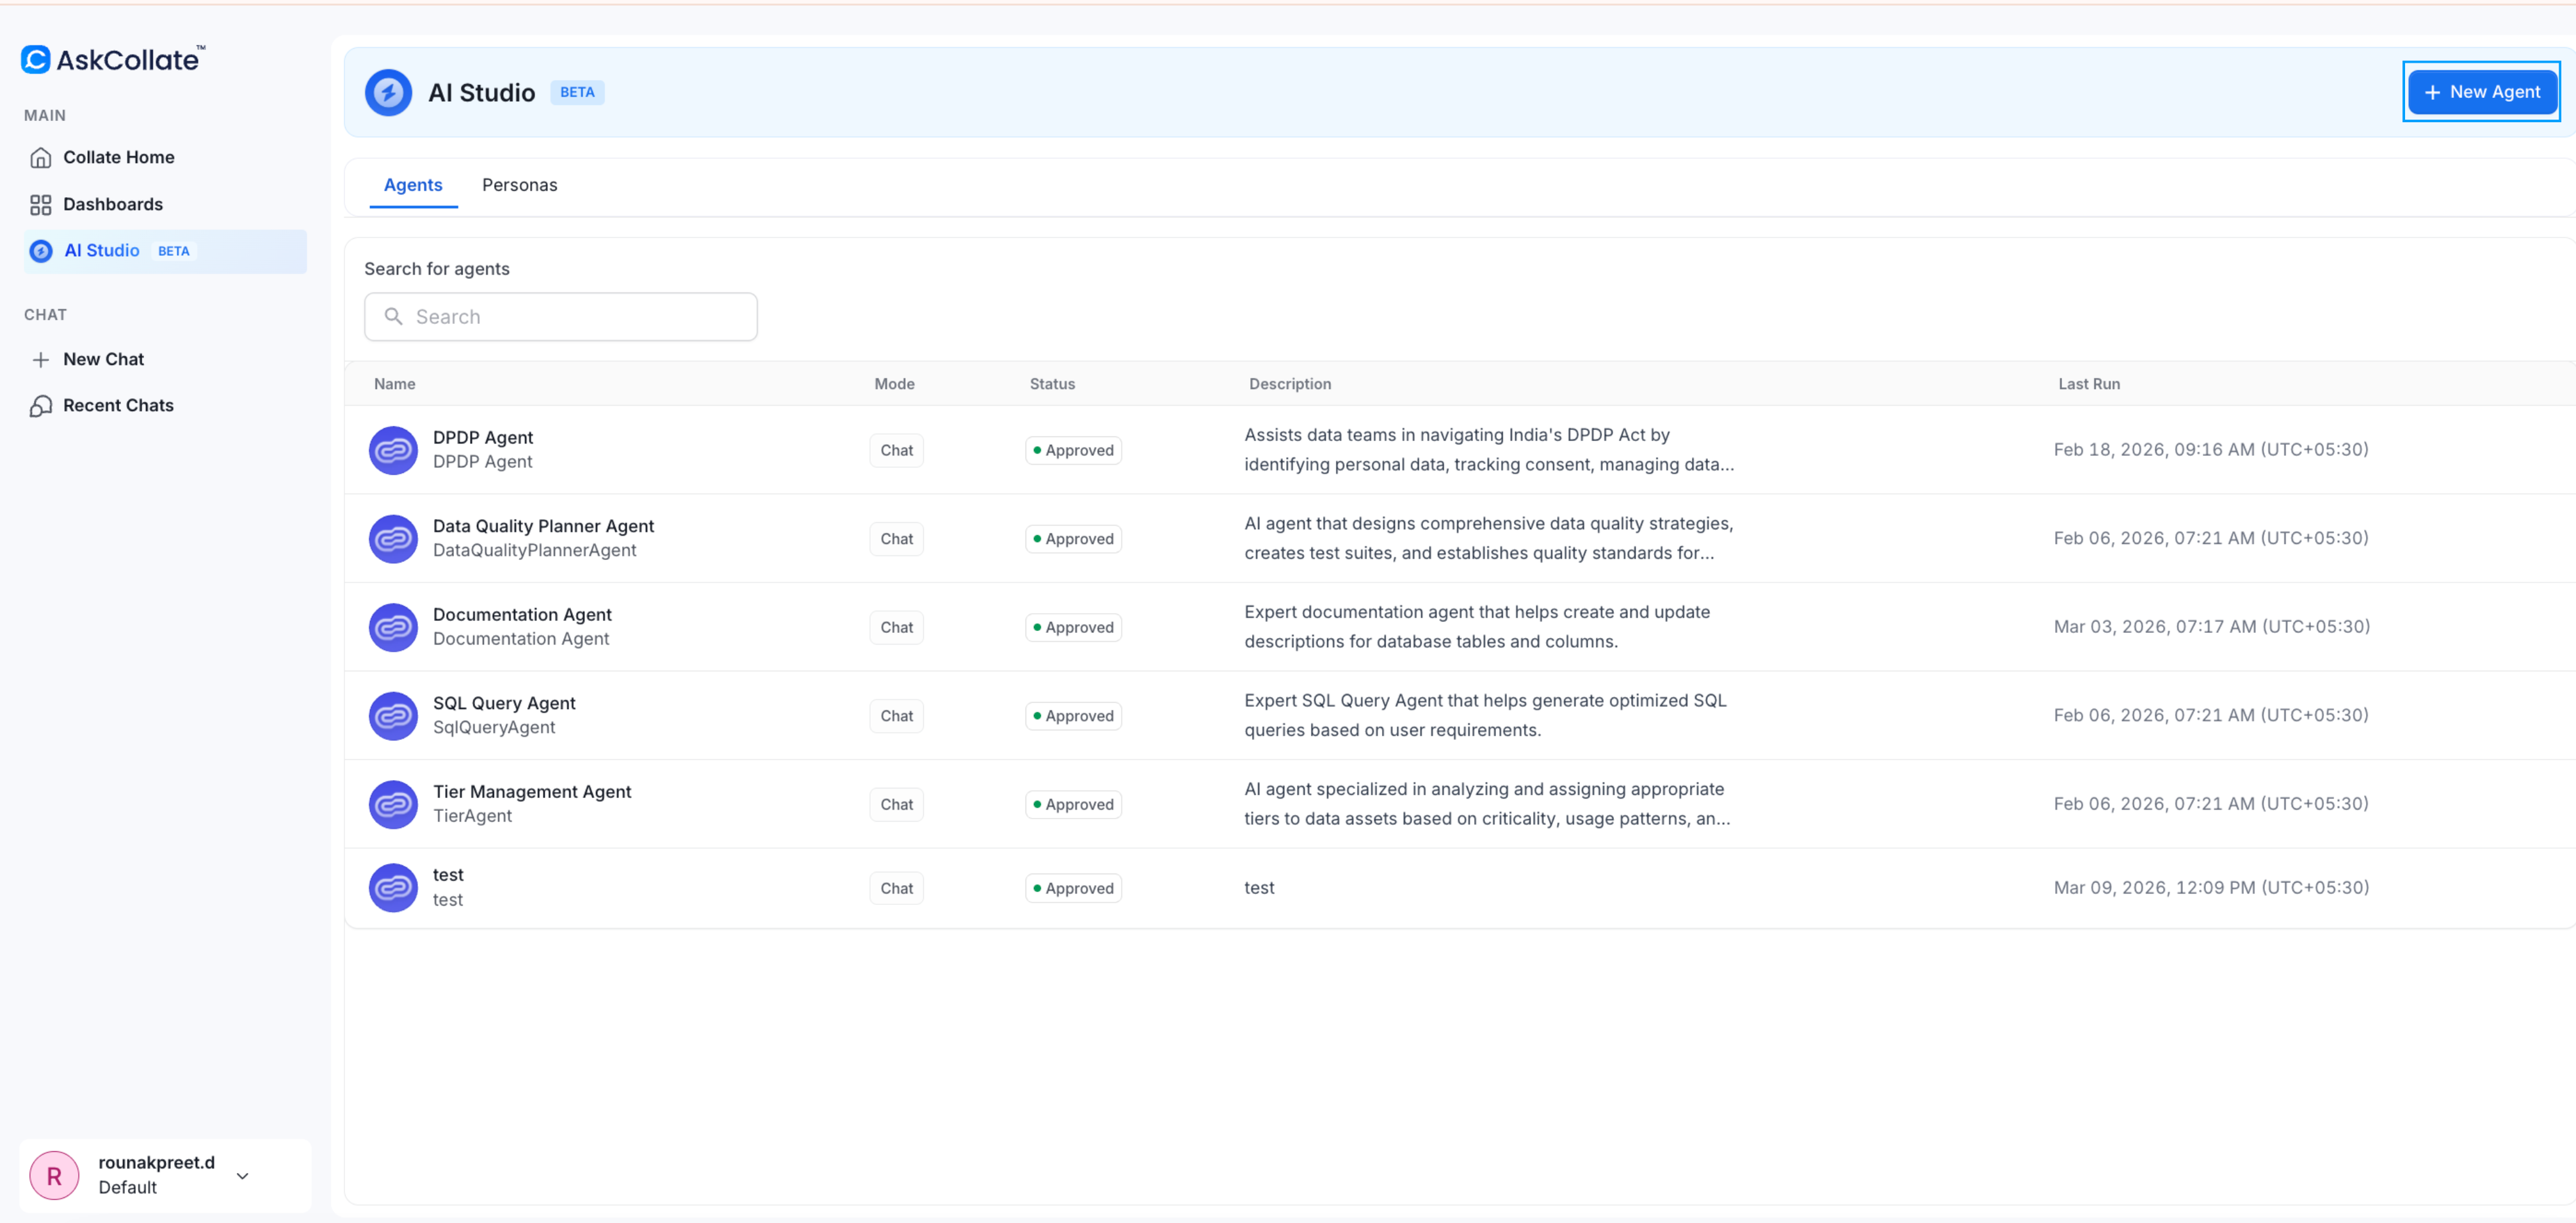Click the AskCollate logo icon

[36, 60]
